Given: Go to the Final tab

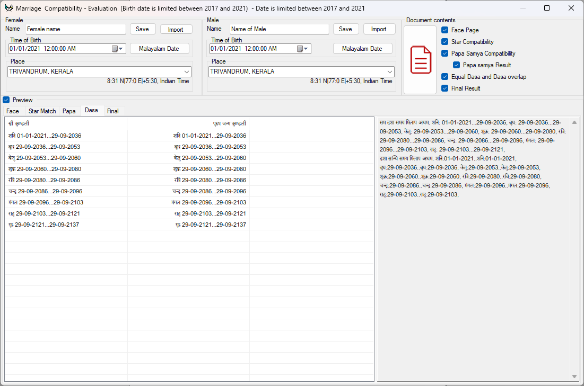Looking at the screenshot, I should pos(113,111).
